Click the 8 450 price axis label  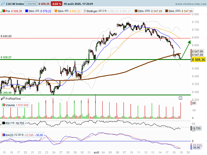(x=195, y=69)
